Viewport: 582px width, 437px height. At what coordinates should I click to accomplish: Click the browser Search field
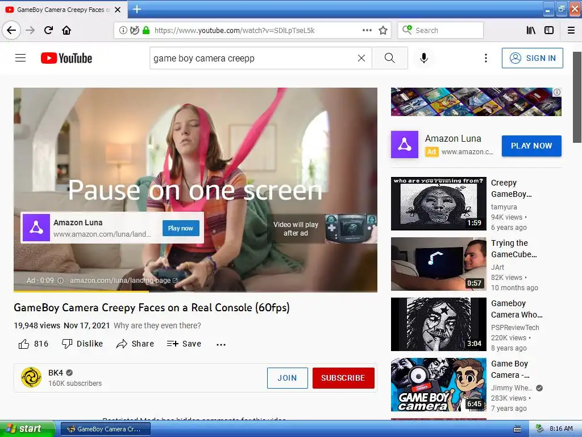tap(440, 31)
